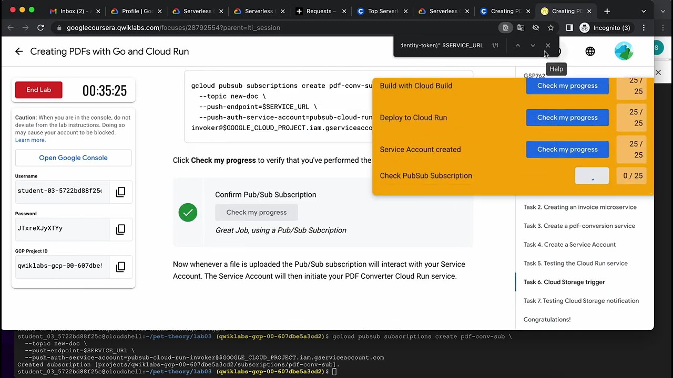Jump to the Congratulations! section
673x378 pixels.
[x=547, y=320]
